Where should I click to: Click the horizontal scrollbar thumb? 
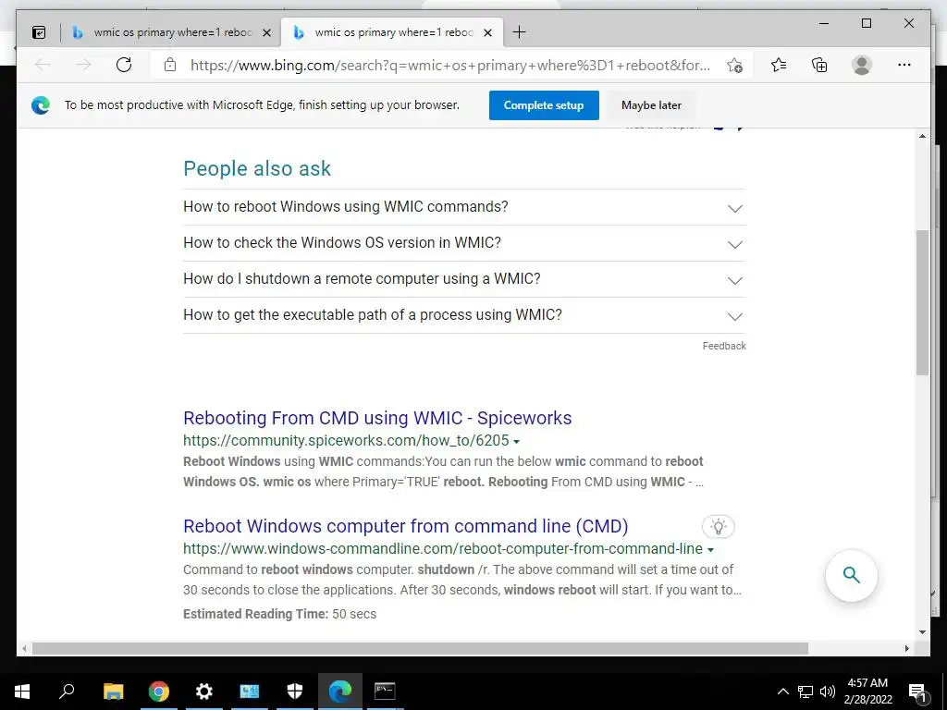[x=420, y=648]
